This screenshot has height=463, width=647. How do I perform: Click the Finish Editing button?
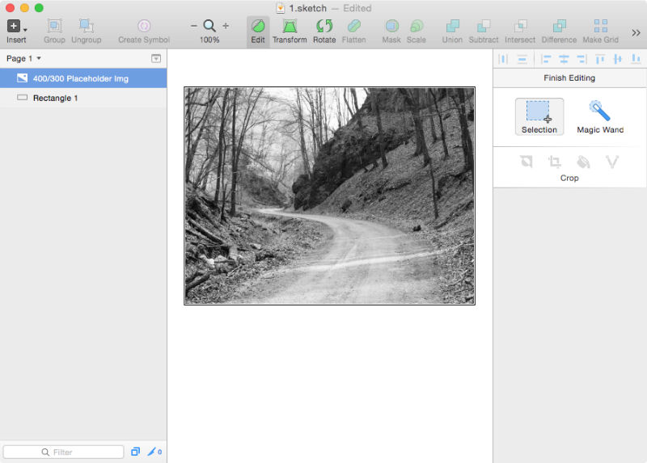pos(569,78)
